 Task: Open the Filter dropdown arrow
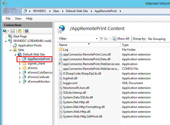point(97,39)
